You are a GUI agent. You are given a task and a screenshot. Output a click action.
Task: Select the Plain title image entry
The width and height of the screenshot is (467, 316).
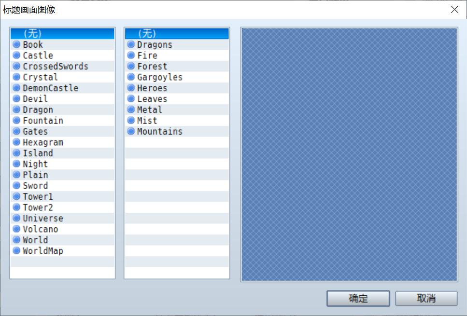click(62, 175)
